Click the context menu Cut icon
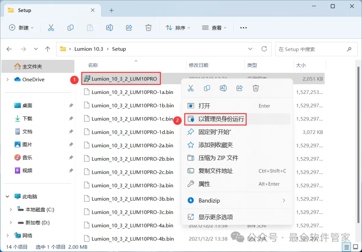 coord(191,88)
